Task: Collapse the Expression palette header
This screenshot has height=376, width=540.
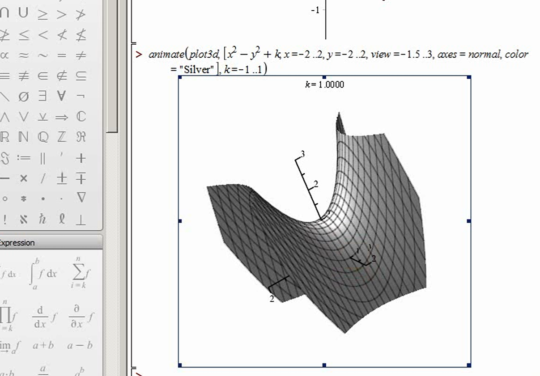Action: [x=51, y=243]
